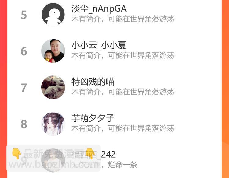Viewport: 229px width, 178px height.
Task: Open the anime girl avatar of 芋萌夕夕子
Action: pyautogui.click(x=53, y=124)
